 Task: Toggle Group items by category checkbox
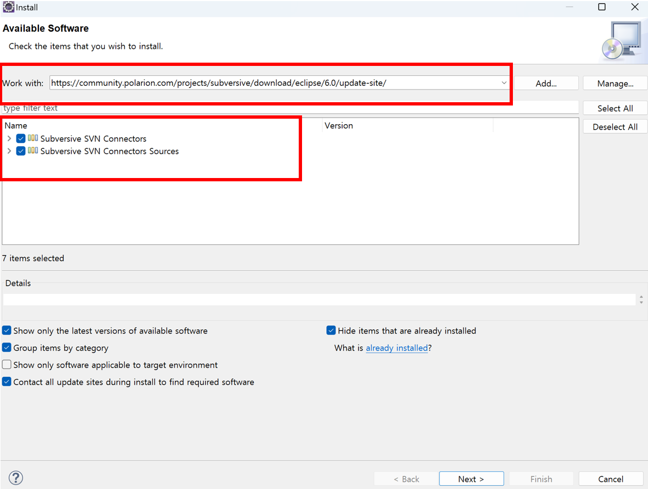[7, 347]
